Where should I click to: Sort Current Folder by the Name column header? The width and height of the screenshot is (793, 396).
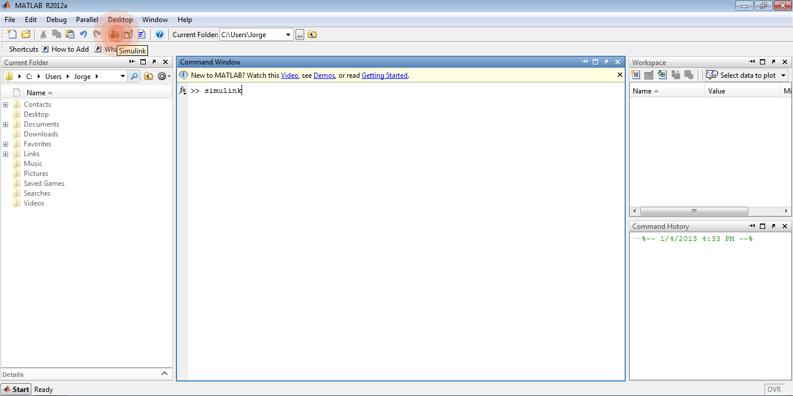(x=98, y=93)
